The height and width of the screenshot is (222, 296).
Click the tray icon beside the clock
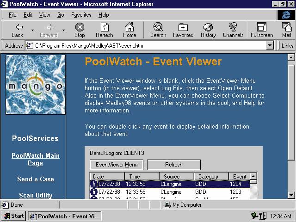pos(263,216)
